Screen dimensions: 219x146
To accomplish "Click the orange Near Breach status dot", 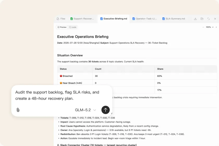I will 61,83.
